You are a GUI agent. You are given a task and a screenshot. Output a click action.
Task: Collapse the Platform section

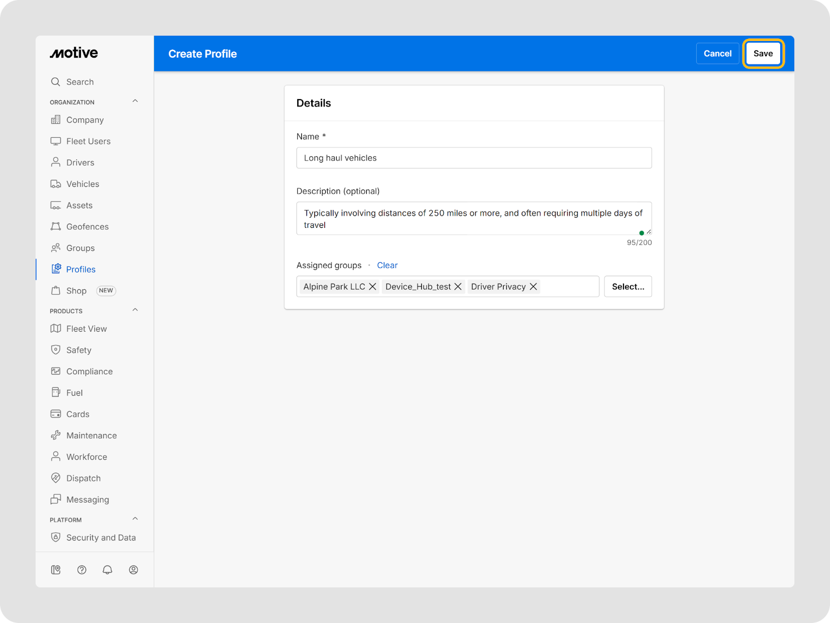135,519
